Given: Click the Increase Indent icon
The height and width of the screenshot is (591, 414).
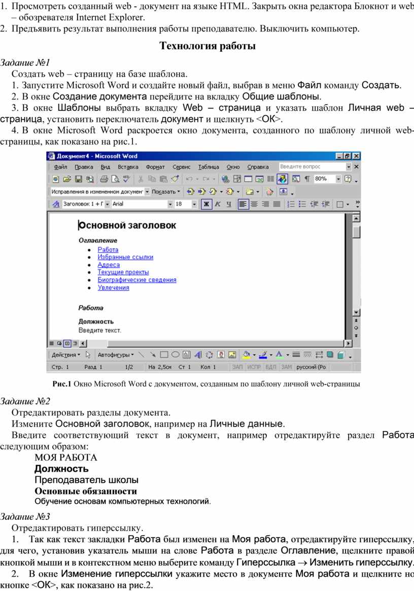Looking at the screenshot, I should pyautogui.click(x=326, y=204).
